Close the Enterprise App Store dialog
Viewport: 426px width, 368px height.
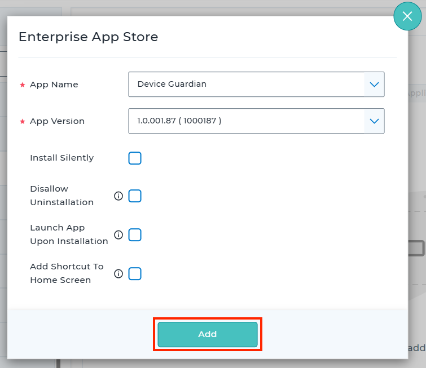click(407, 16)
